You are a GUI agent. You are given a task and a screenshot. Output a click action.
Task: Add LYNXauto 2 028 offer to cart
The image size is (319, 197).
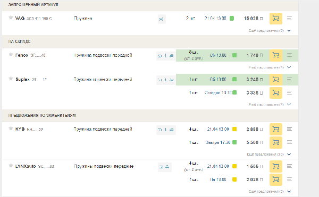click(x=275, y=179)
